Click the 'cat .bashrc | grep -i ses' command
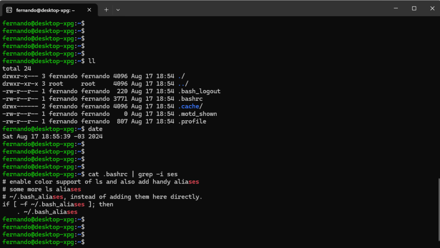The width and height of the screenshot is (440, 248). tap(133, 174)
